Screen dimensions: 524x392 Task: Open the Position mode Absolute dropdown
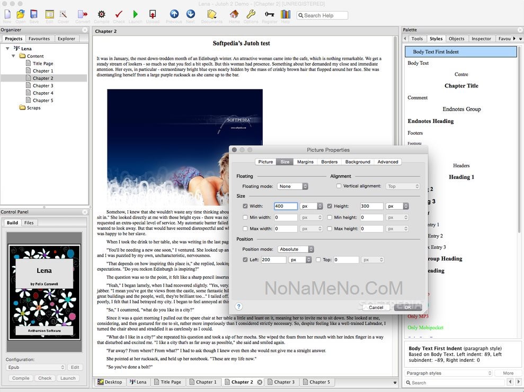tap(296, 249)
